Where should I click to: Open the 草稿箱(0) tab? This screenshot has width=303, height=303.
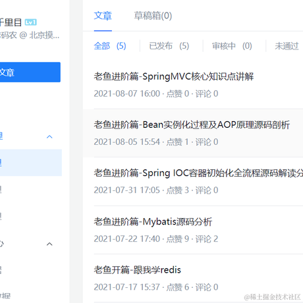pyautogui.click(x=153, y=16)
